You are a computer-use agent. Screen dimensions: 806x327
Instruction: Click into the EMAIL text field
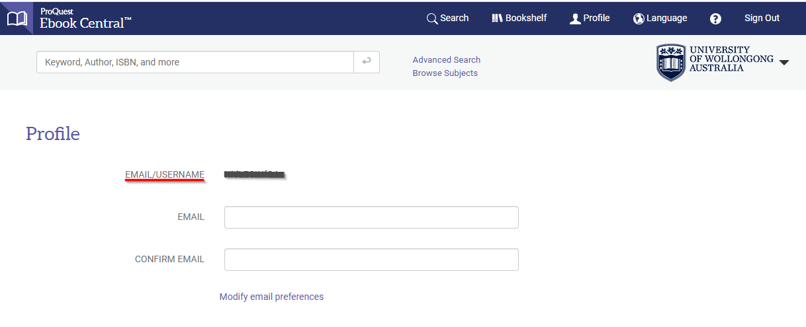[x=371, y=217]
